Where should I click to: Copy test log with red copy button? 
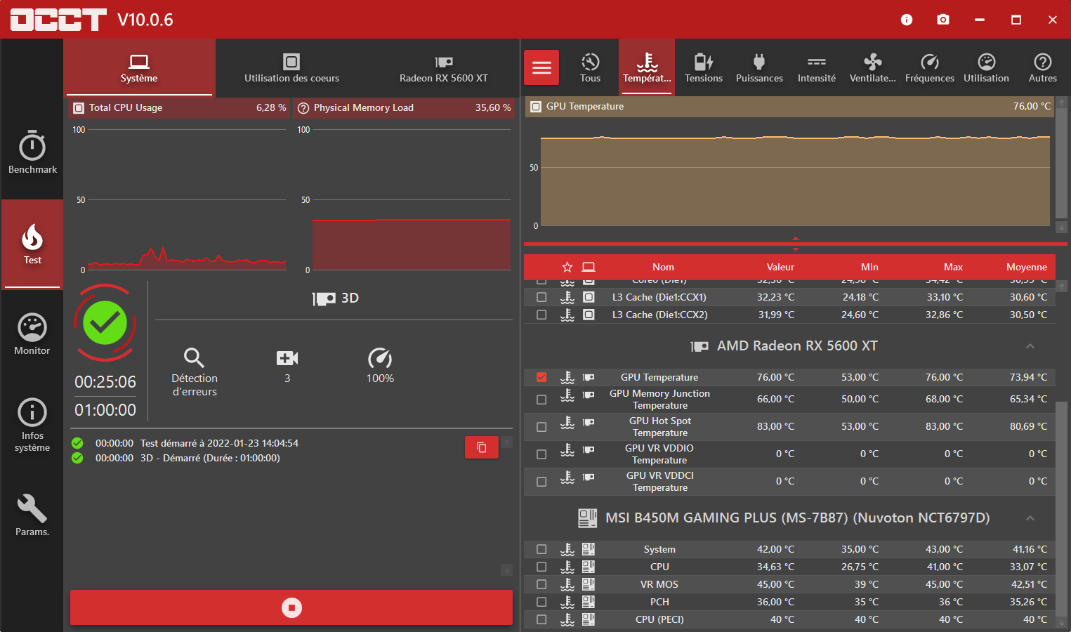click(482, 447)
